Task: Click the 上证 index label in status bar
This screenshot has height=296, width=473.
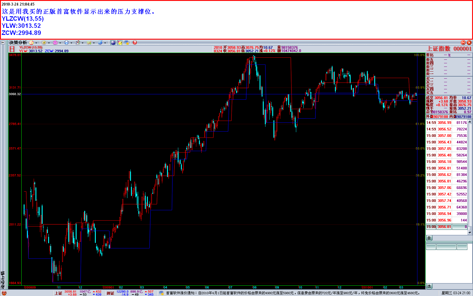Action: (58, 293)
